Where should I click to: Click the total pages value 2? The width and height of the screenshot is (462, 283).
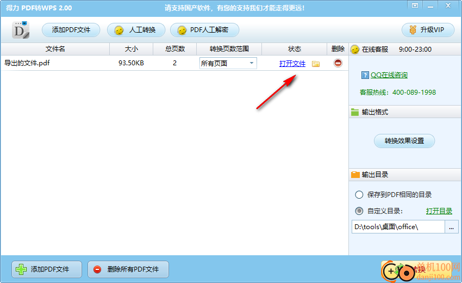pos(174,63)
